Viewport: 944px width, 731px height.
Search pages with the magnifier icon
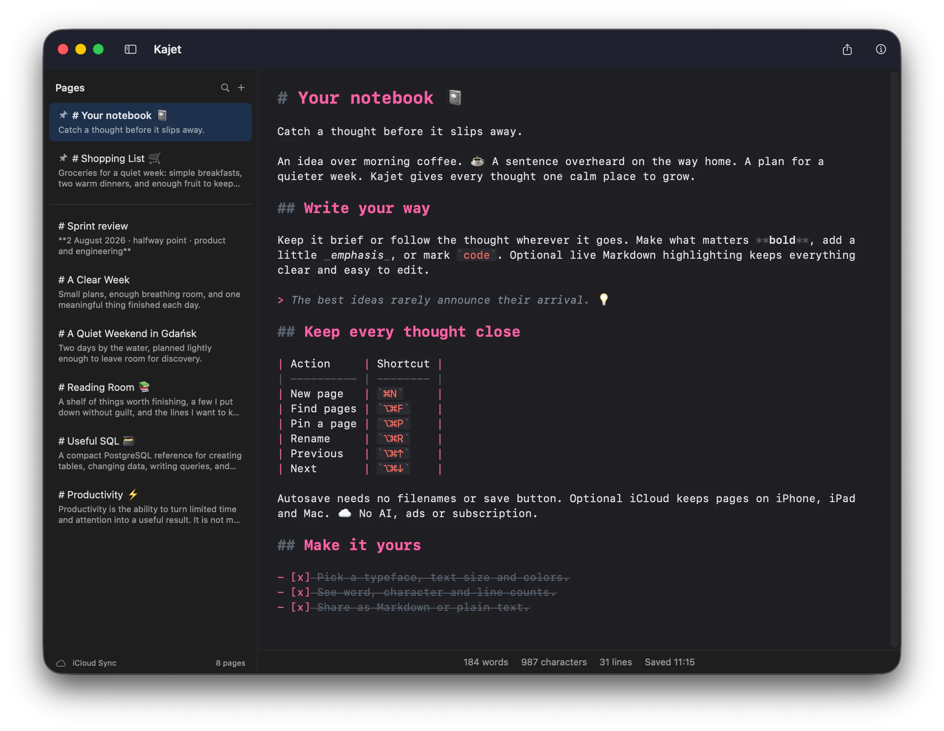[225, 88]
